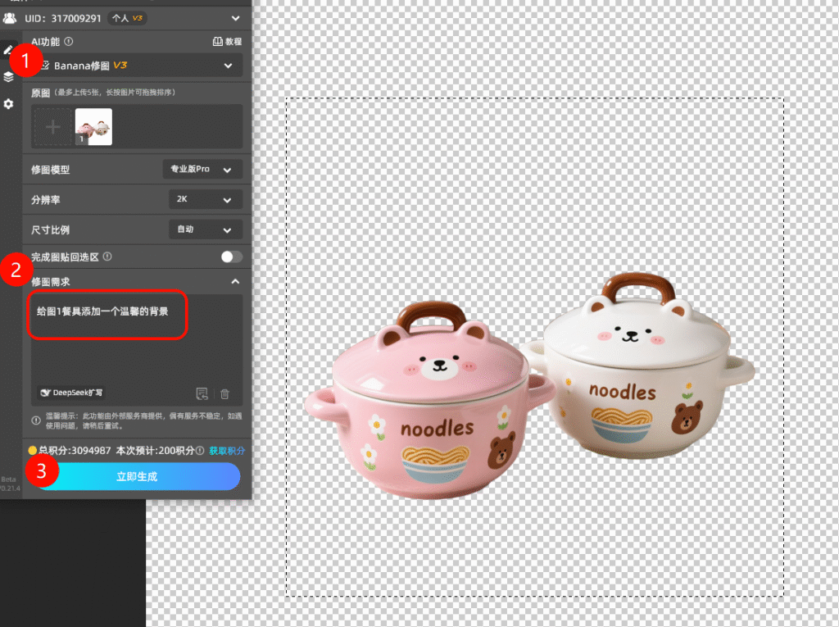
Task: Click the trash icon to clear prompt
Action: [x=224, y=393]
